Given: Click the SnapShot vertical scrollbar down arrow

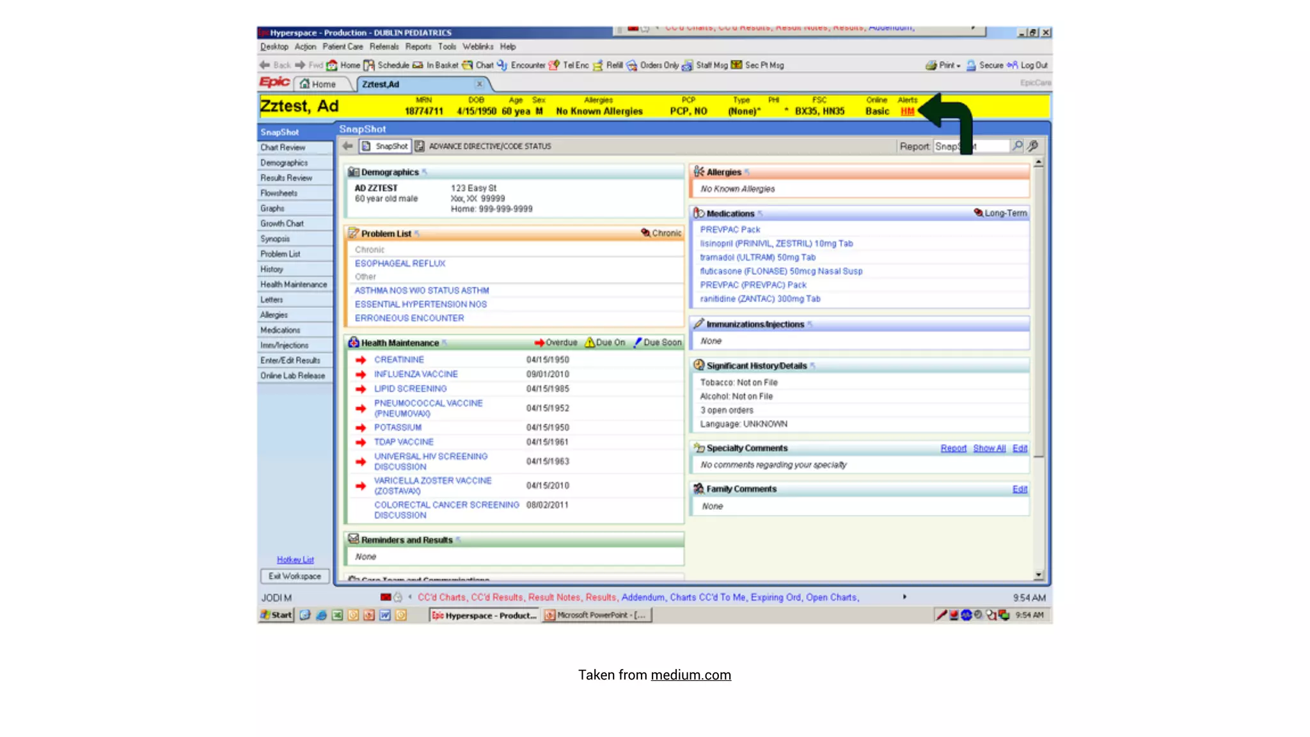Looking at the screenshot, I should (x=1039, y=575).
